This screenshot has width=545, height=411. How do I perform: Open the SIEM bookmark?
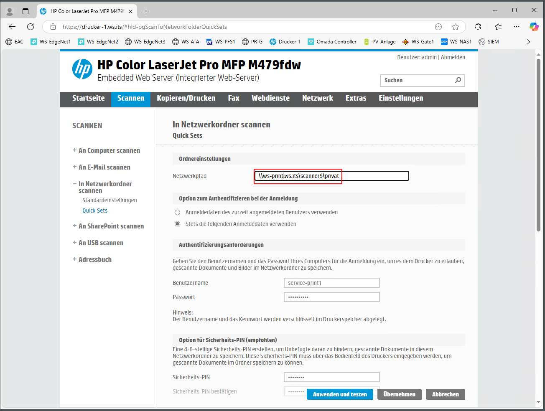(x=489, y=42)
